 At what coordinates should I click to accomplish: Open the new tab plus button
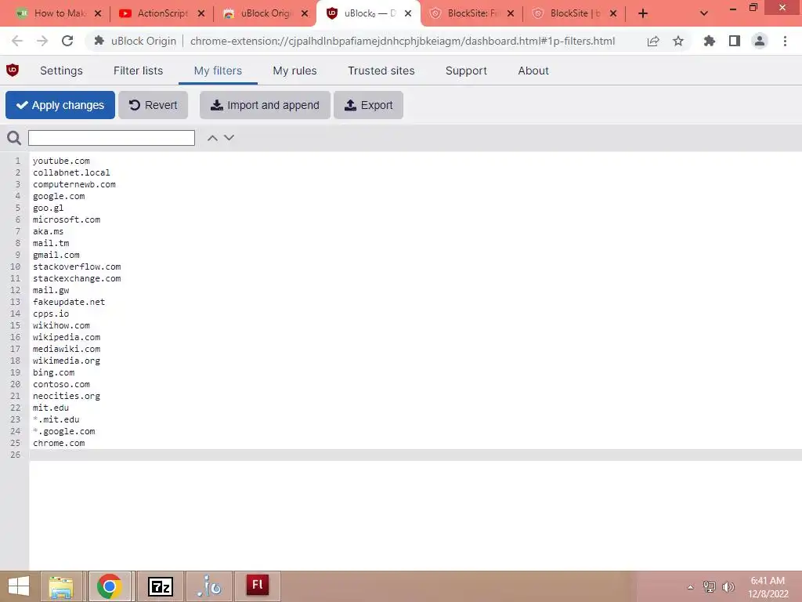(x=643, y=14)
